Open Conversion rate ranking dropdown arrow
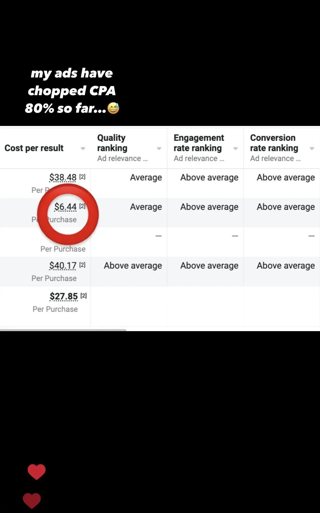Screen dimensions: 320x513 tap(312, 148)
